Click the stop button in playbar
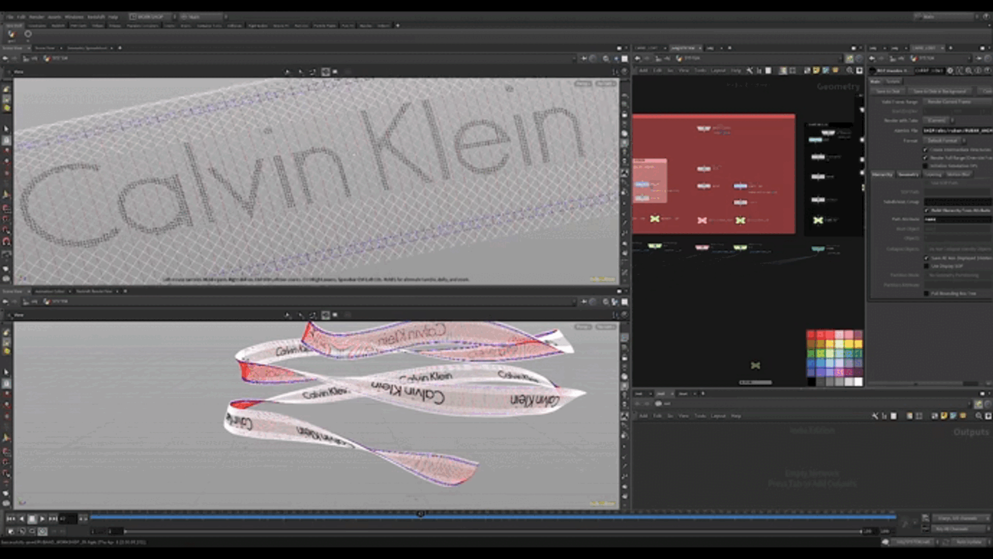Image resolution: width=993 pixels, height=559 pixels. point(32,518)
